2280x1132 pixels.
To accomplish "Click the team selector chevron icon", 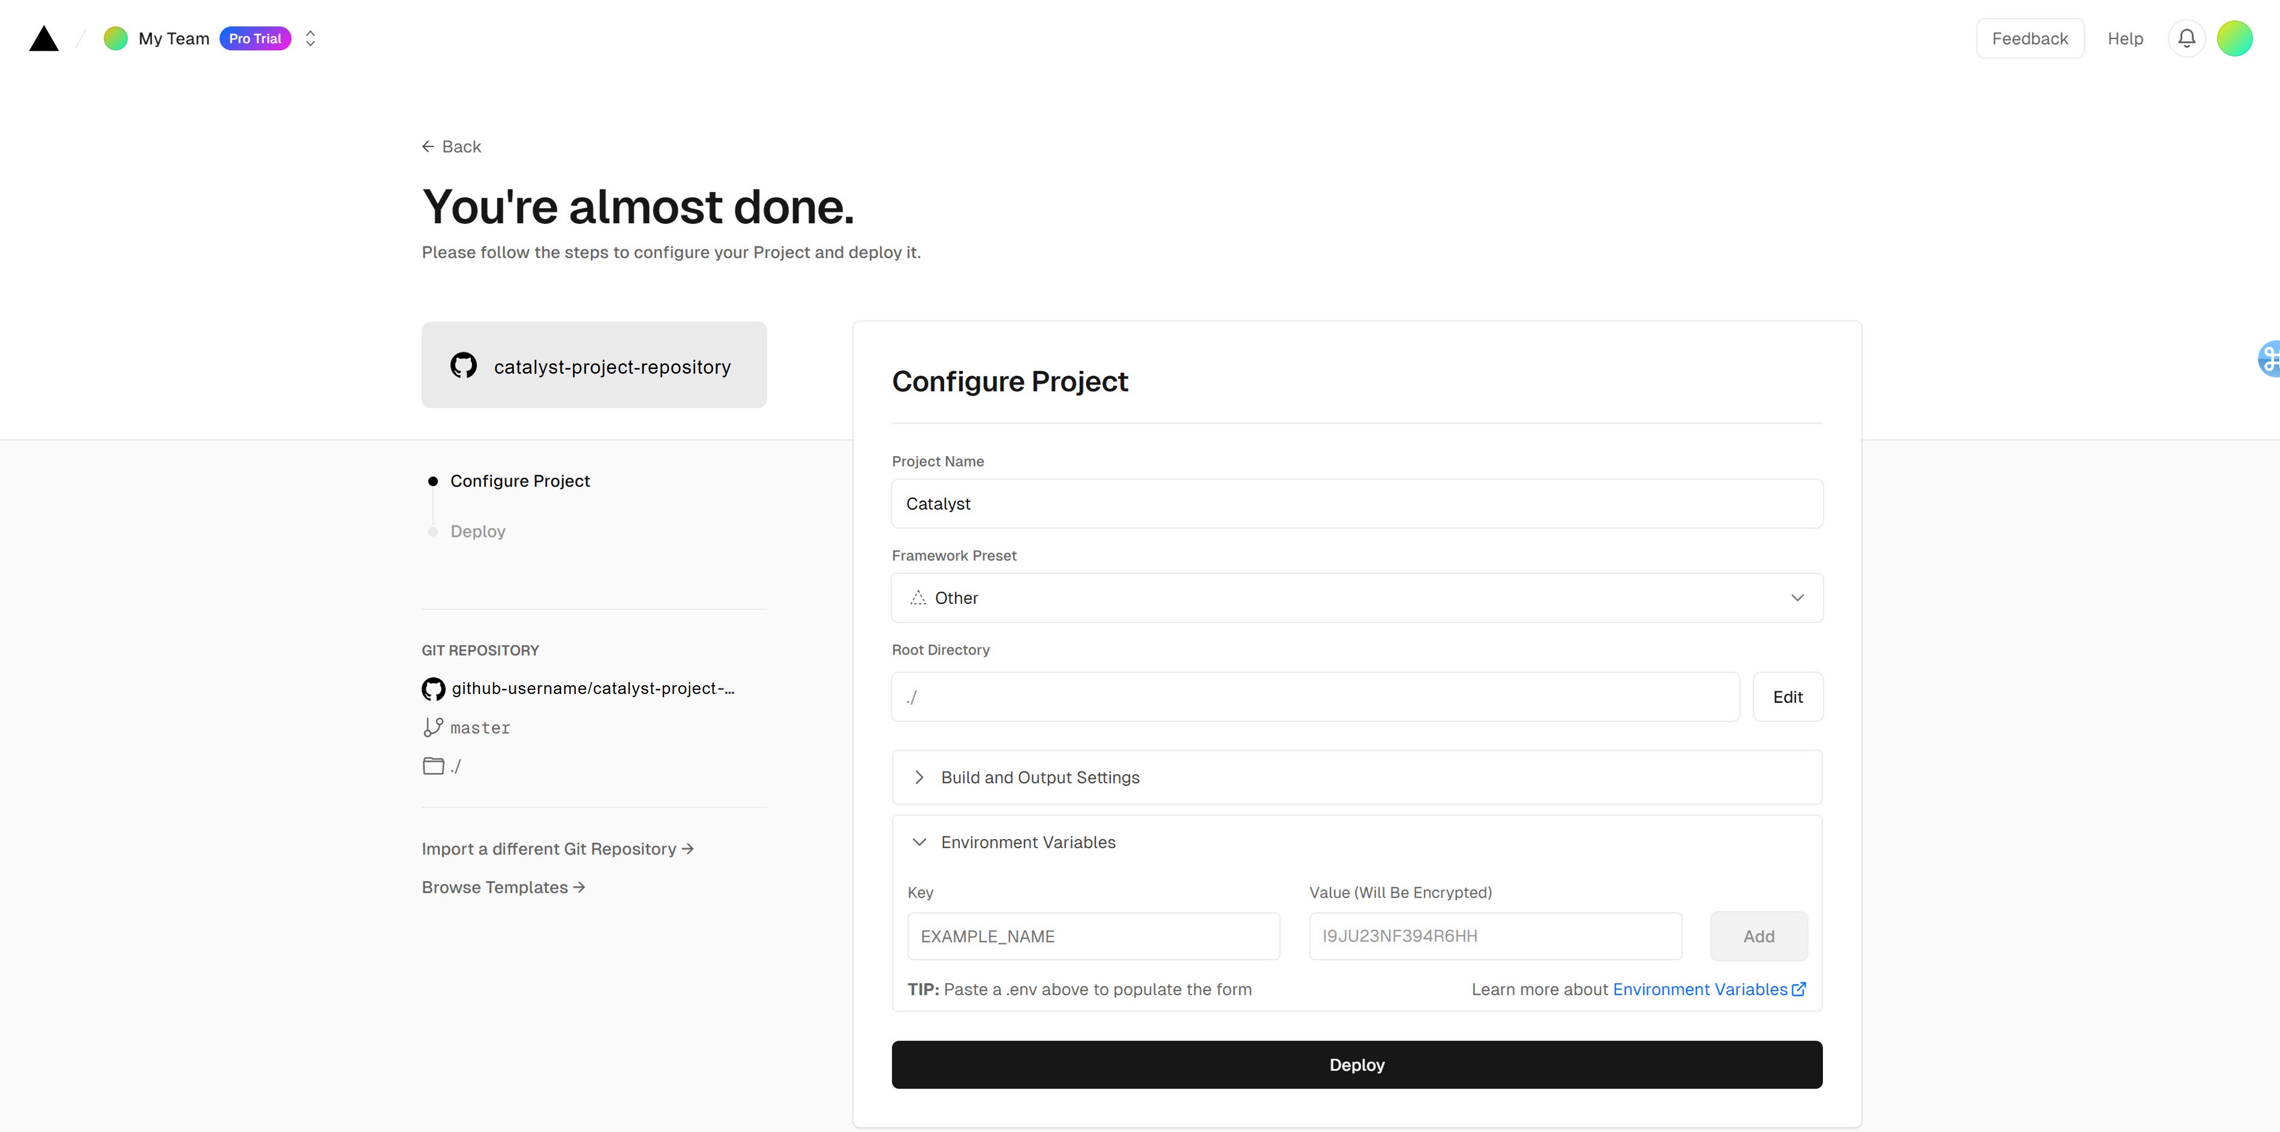I will 310,38.
